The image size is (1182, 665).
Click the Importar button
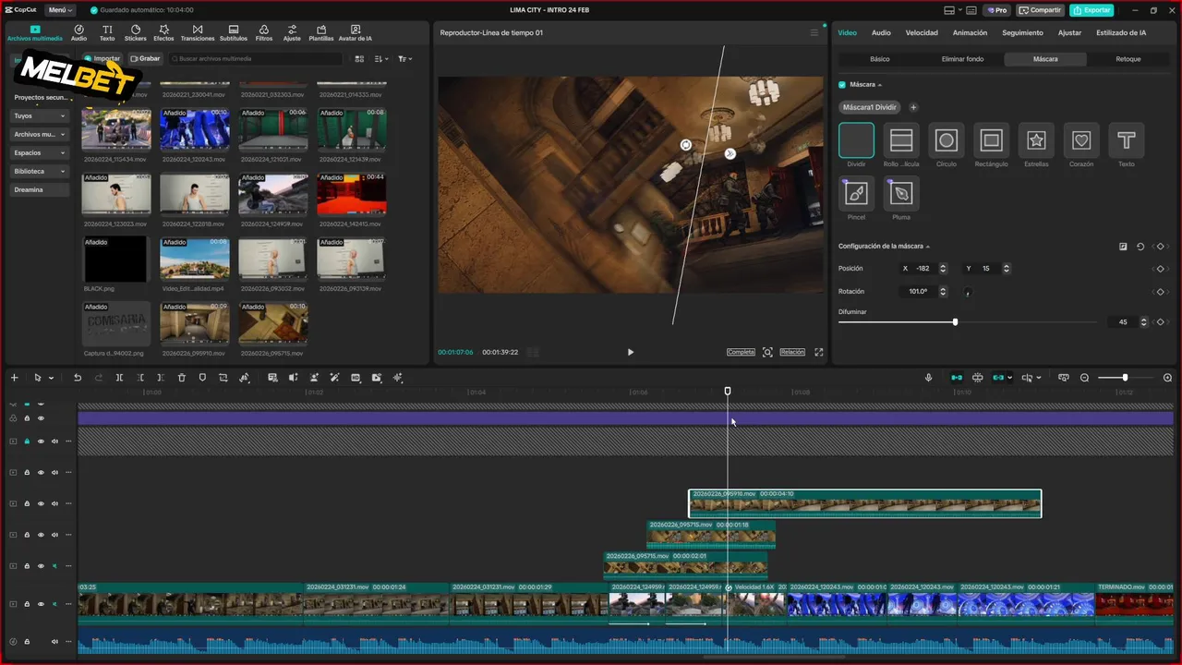click(102, 59)
